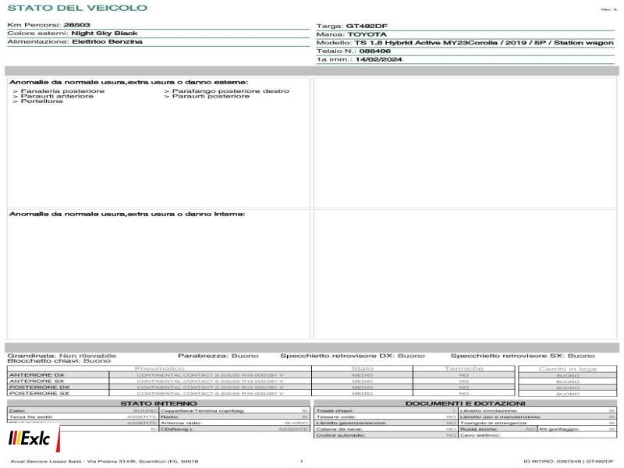Screen dimensions: 624x468
Task: Click the ID RITIRO reference in footer
Action: point(569,461)
